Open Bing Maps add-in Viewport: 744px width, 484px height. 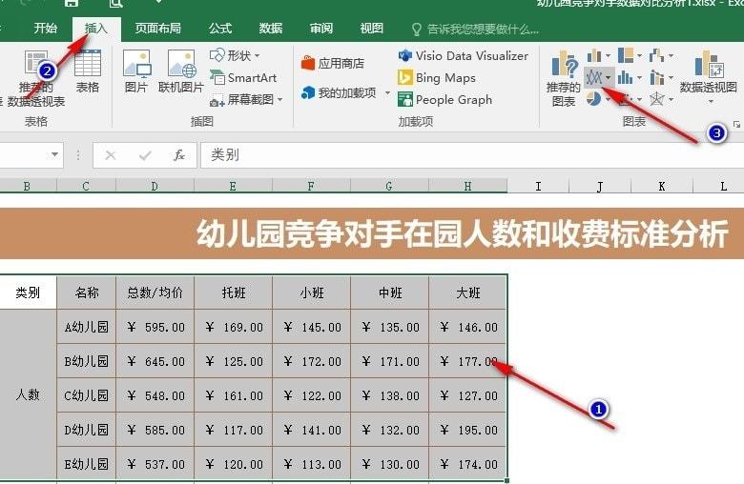pos(437,78)
